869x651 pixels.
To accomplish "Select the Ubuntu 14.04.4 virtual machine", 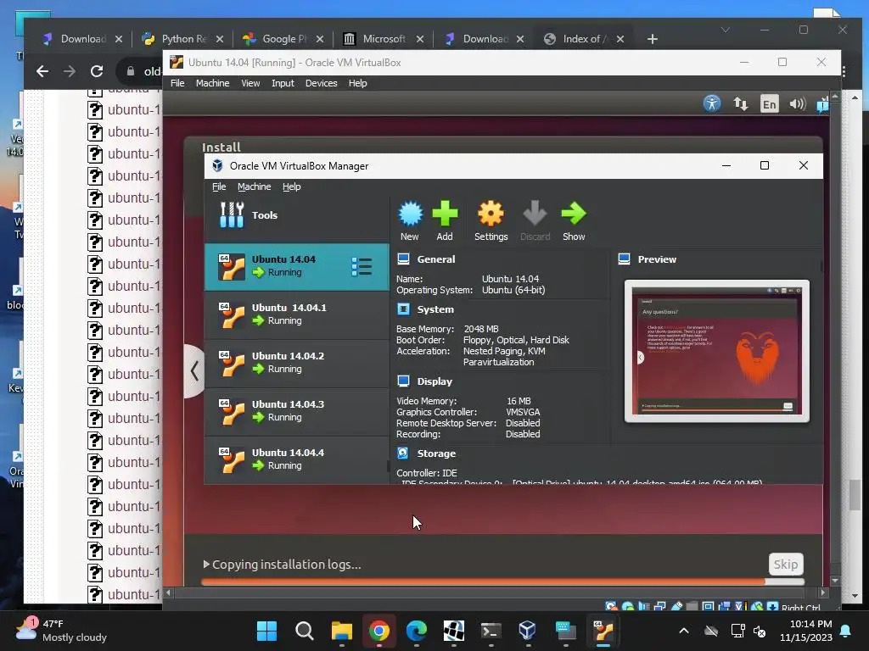I will point(296,459).
